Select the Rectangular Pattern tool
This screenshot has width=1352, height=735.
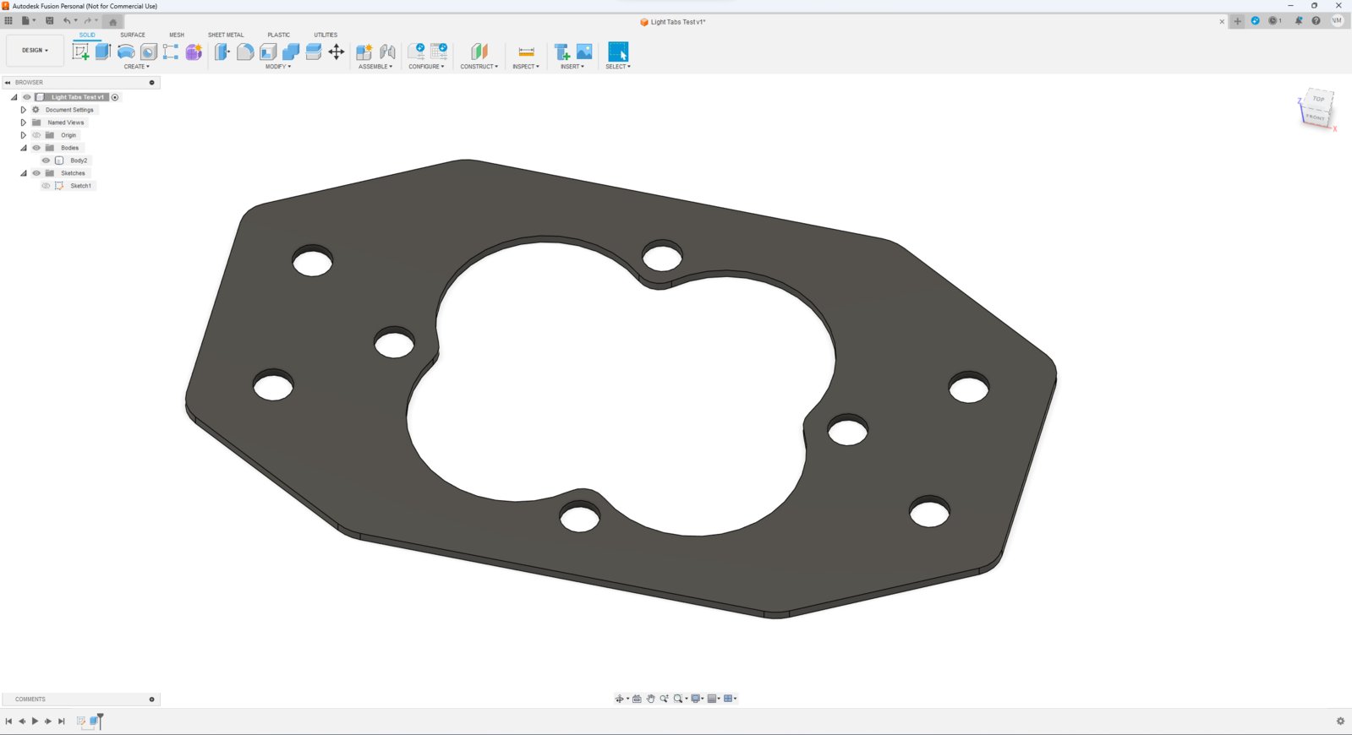171,52
